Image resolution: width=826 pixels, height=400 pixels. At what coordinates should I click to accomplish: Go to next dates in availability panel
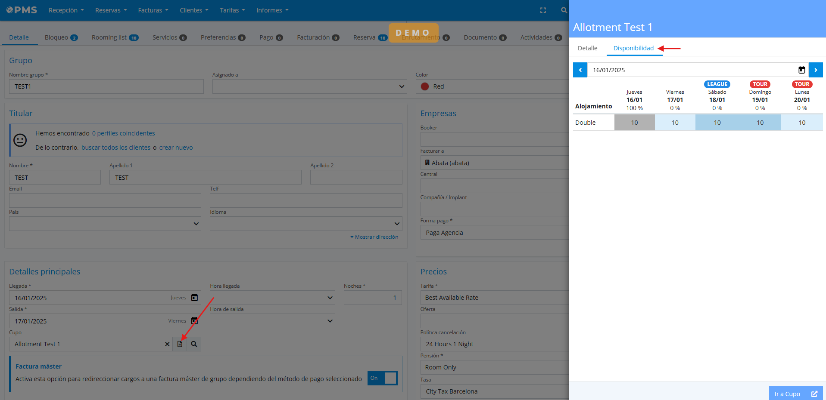(815, 70)
